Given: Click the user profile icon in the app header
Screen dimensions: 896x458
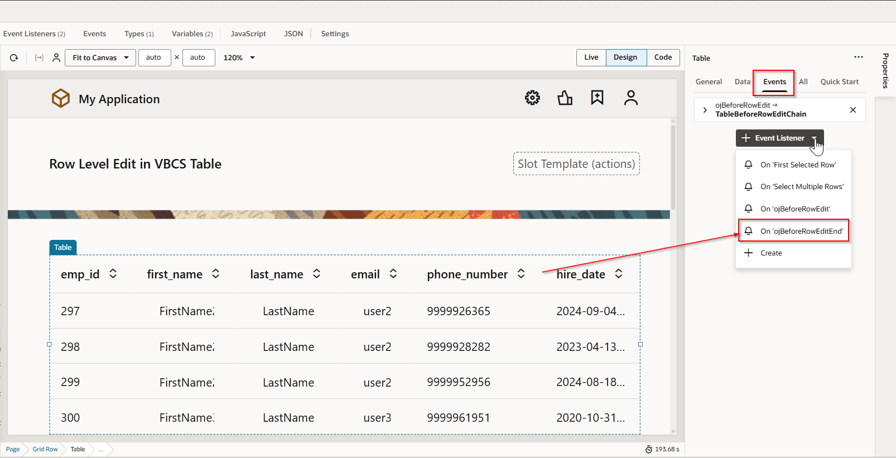Looking at the screenshot, I should coord(630,98).
